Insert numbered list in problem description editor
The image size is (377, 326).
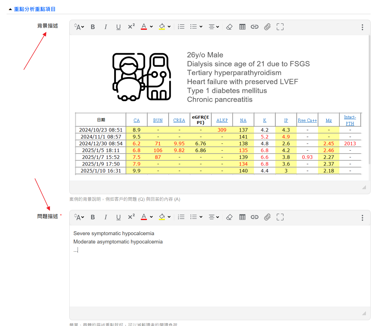[181, 217]
